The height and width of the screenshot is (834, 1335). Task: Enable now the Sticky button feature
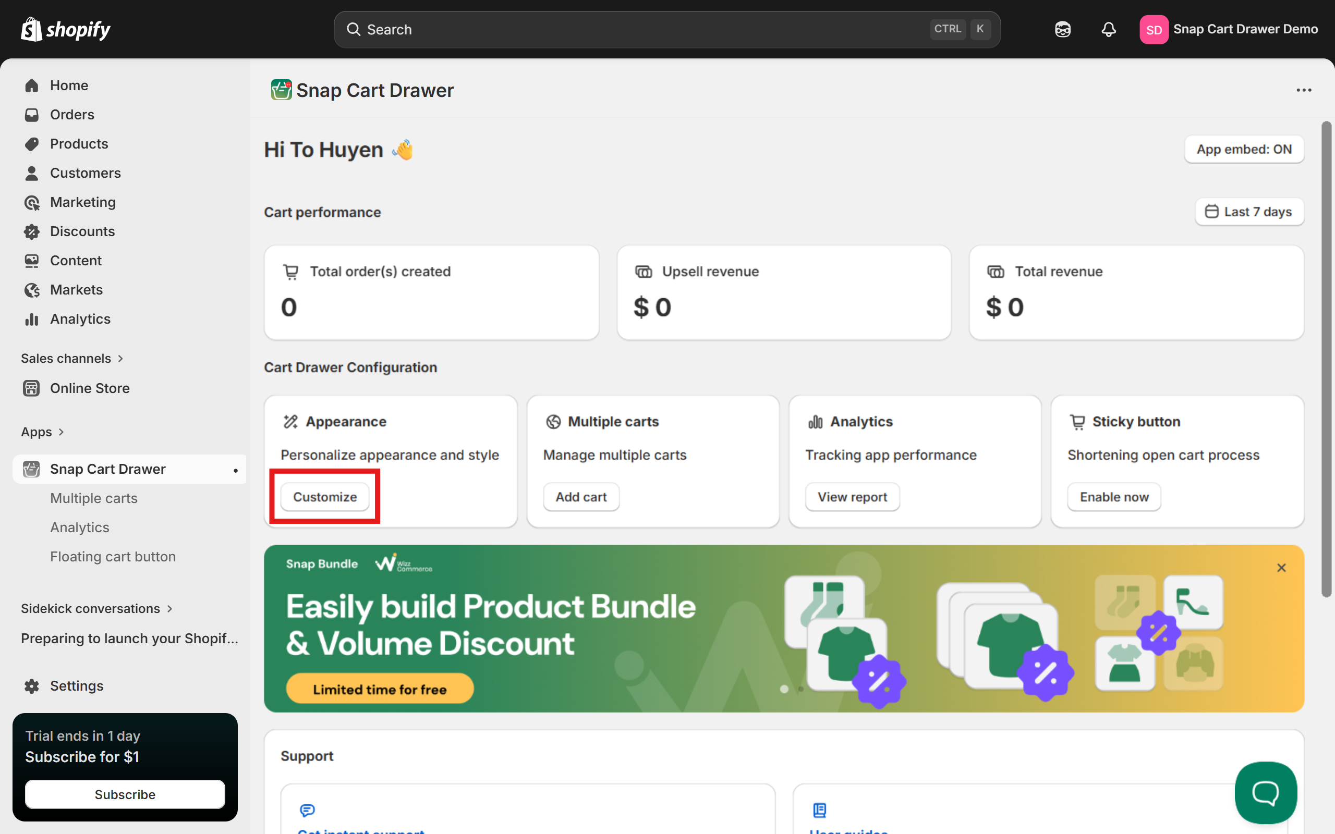click(1113, 496)
